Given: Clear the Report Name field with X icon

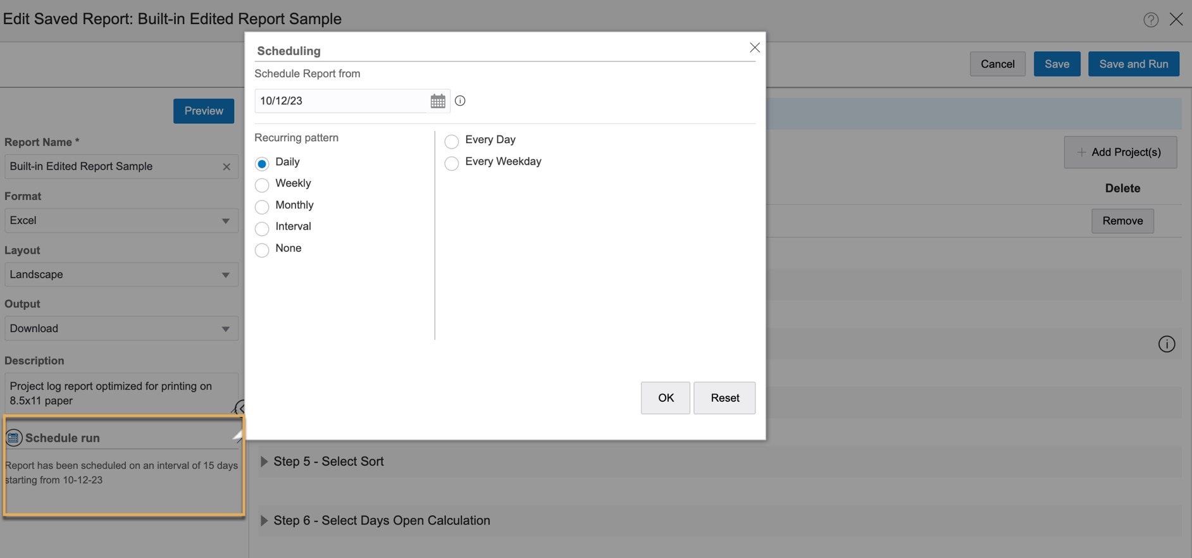Looking at the screenshot, I should [227, 167].
